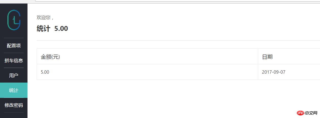The height and width of the screenshot is (118, 320).
Task: Open the 修改密码 page
Action: [14, 105]
